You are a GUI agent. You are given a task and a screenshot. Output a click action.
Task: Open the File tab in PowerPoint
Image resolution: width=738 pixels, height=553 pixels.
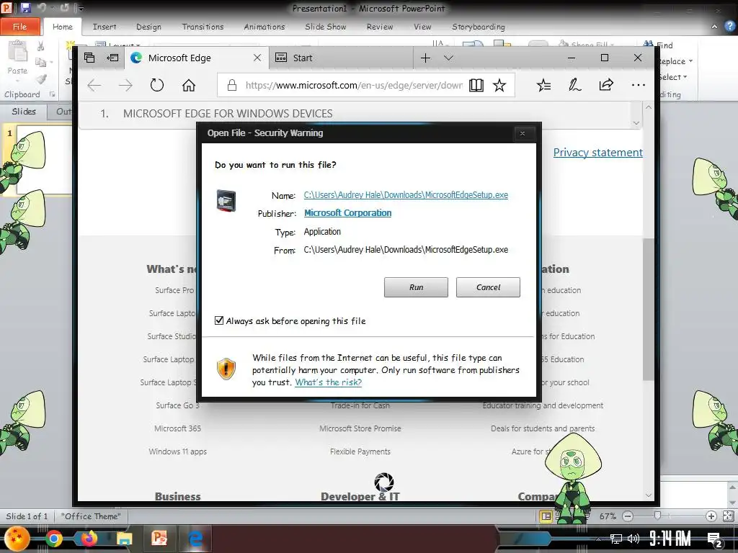[19, 27]
